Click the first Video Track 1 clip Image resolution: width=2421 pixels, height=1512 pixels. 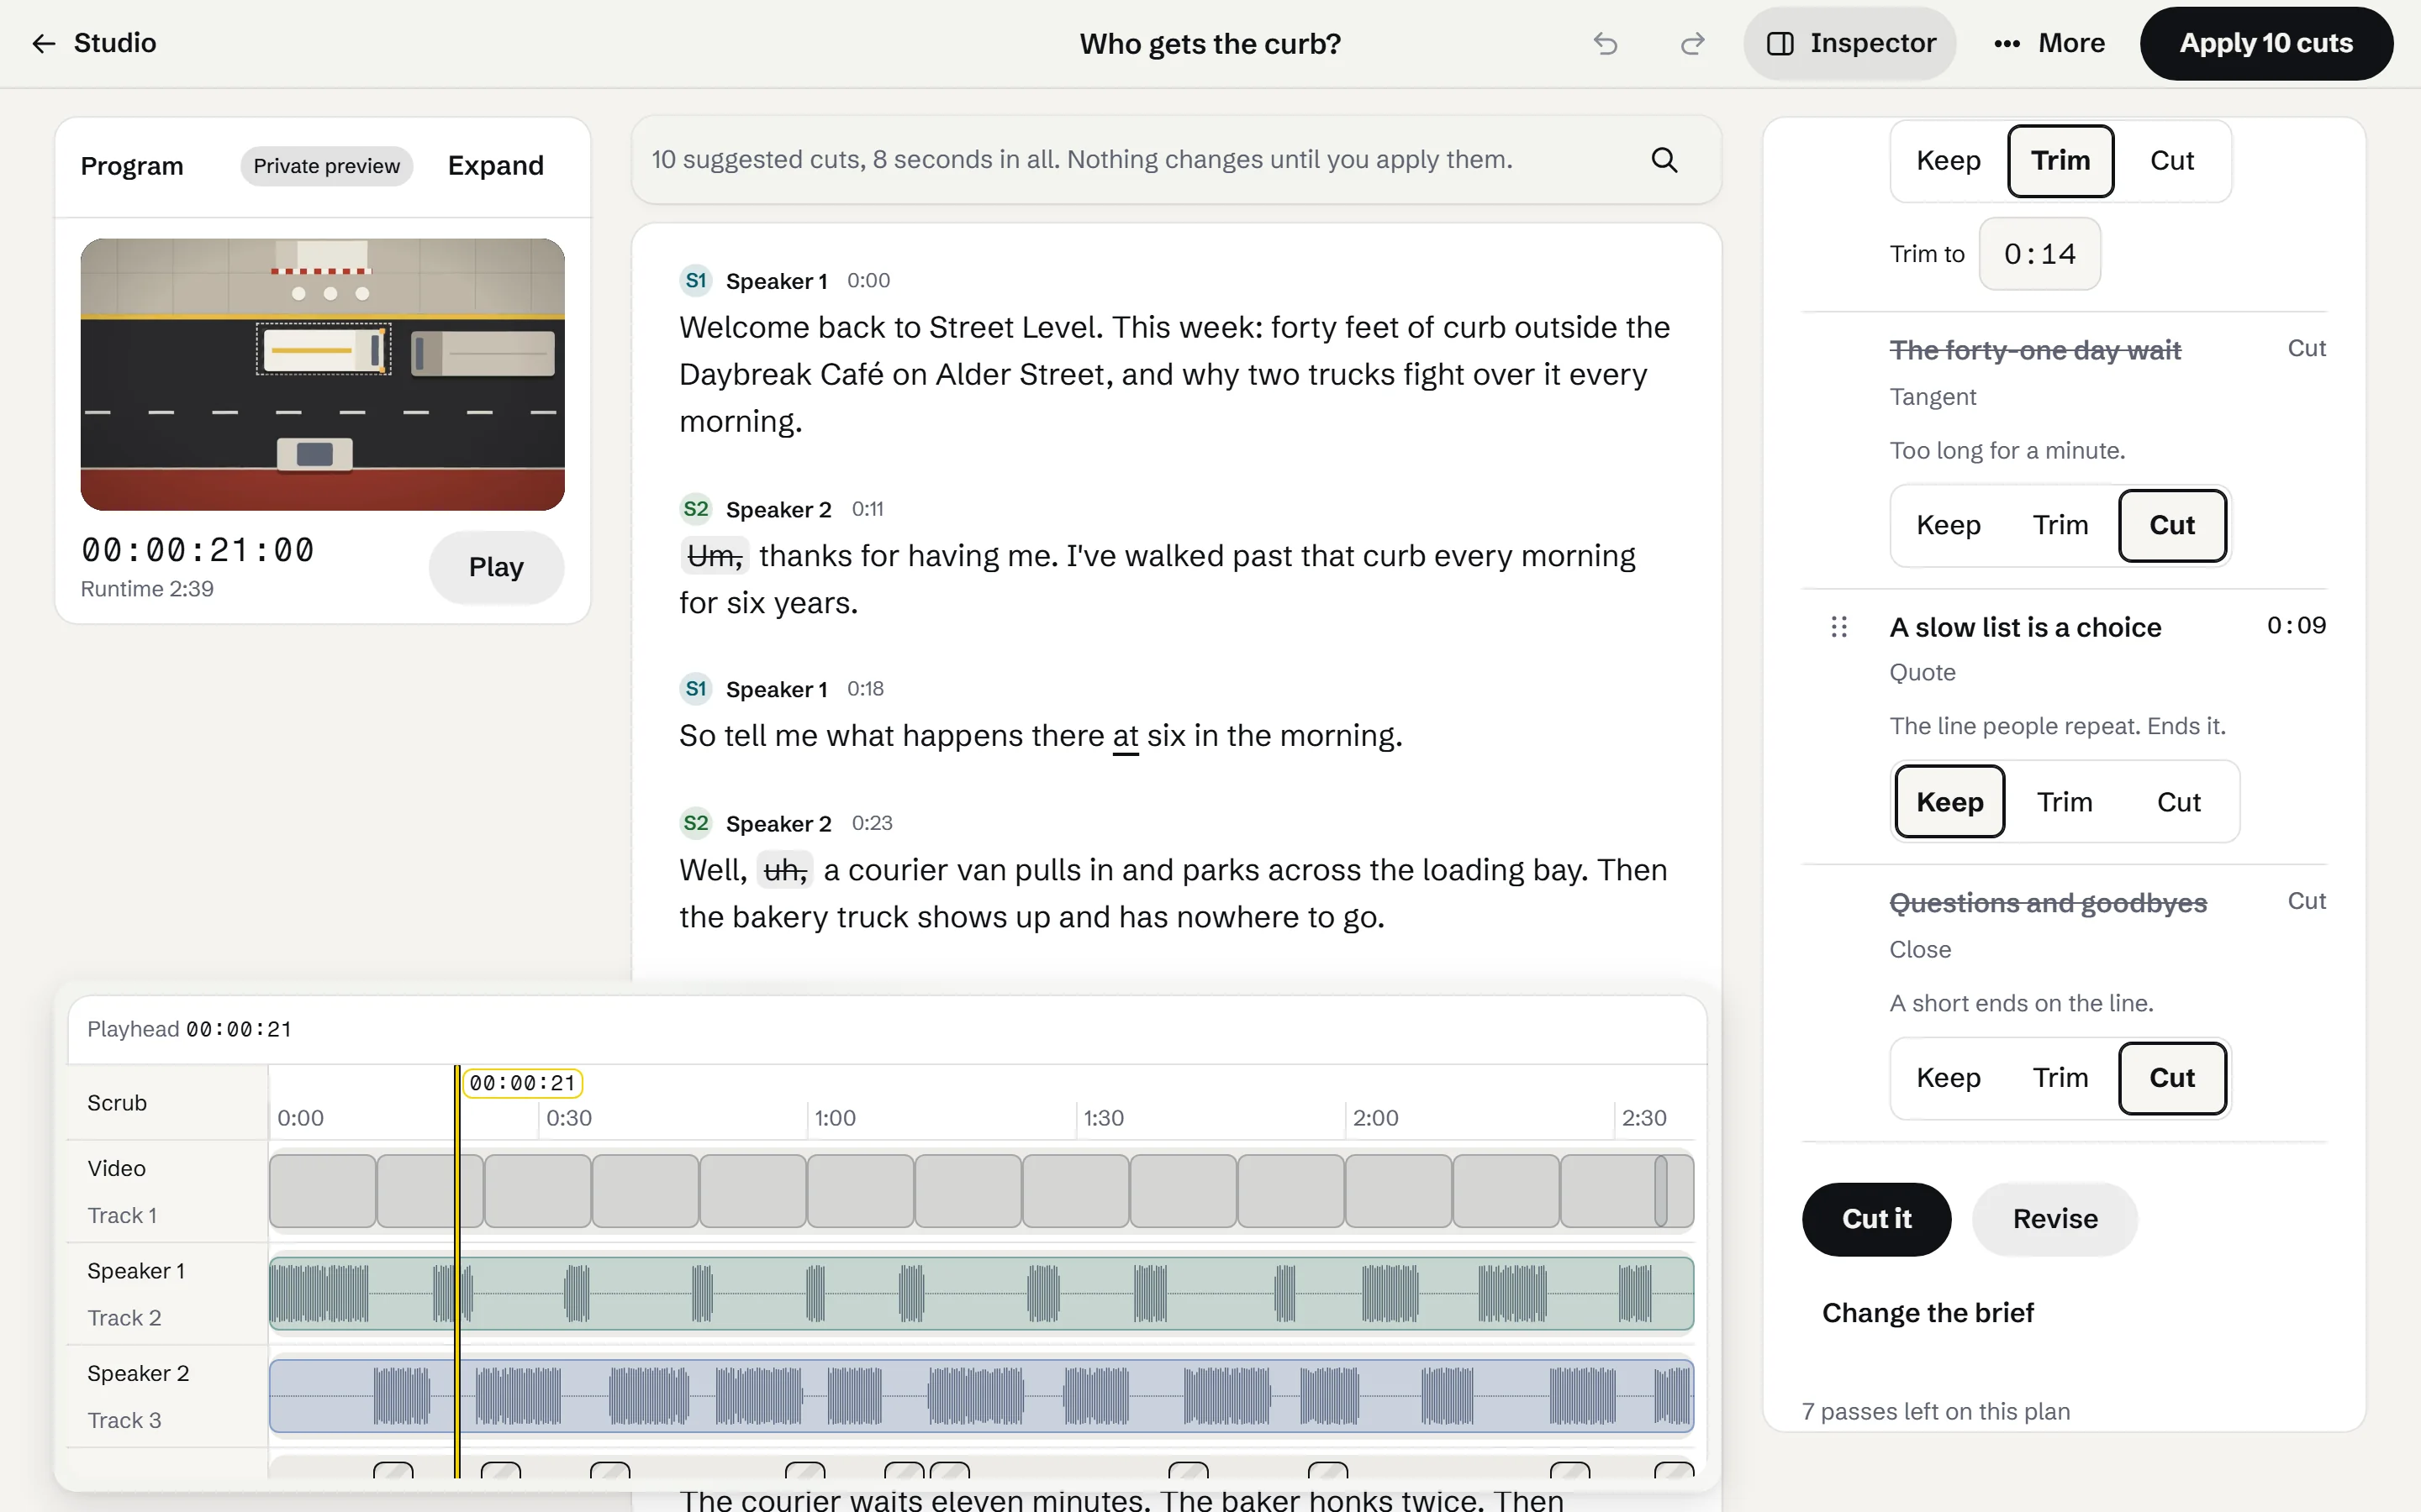pos(322,1191)
